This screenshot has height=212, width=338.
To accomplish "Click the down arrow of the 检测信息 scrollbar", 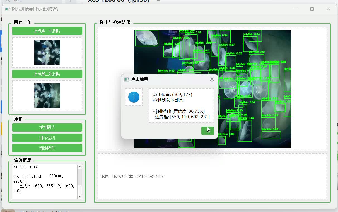I will [80, 196].
